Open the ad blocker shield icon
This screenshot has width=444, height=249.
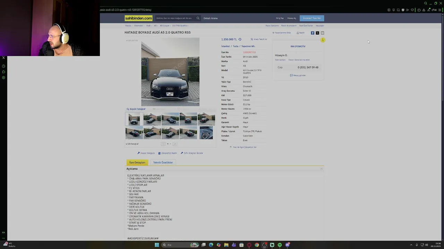pos(403,10)
